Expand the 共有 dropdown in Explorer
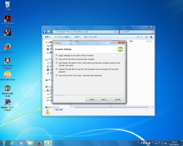The width and height of the screenshot is (183, 146). 77,37
